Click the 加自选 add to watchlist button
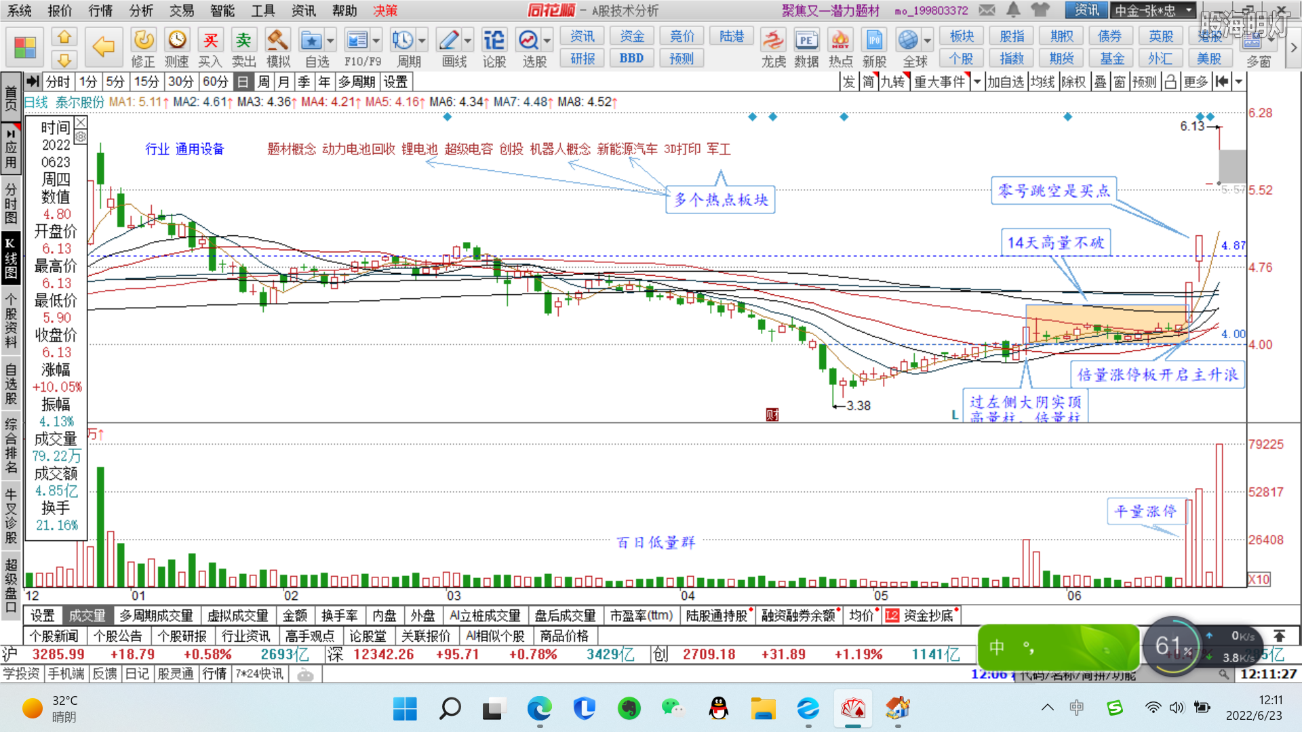1302x732 pixels. point(1005,82)
